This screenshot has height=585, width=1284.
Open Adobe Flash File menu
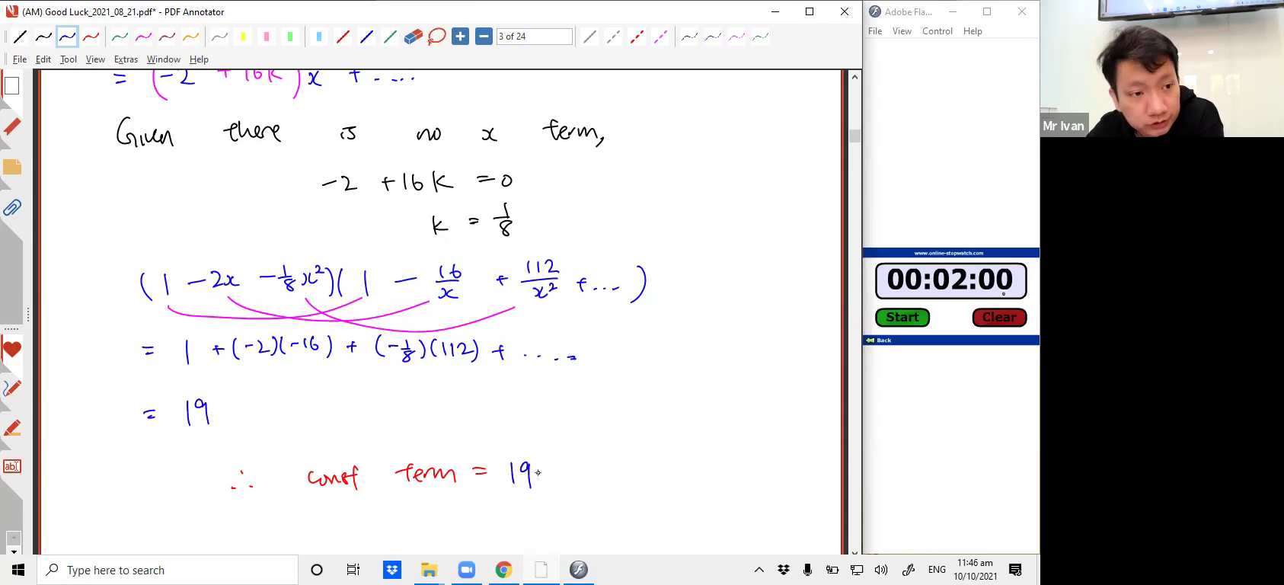click(x=875, y=31)
